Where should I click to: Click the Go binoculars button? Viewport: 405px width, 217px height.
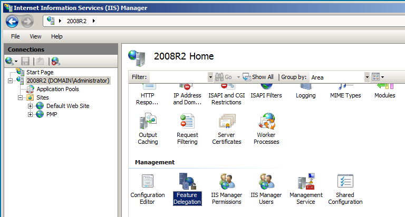tap(224, 77)
